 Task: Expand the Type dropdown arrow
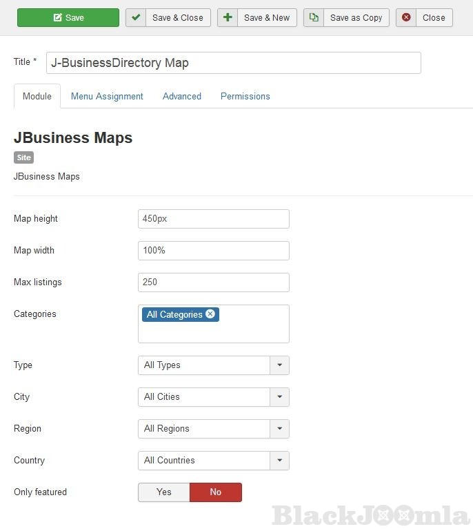[279, 365]
